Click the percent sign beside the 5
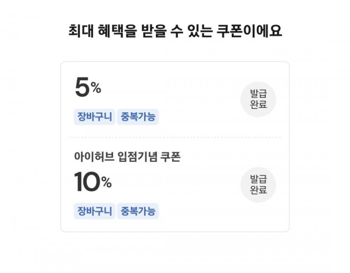The image size is (350, 273). click(96, 88)
